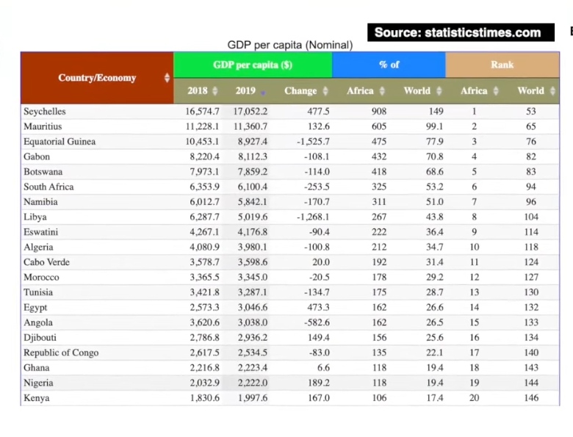Image resolution: width=573 pixels, height=437 pixels.
Task: Click the Country/Economy header cell
Action: click(97, 78)
